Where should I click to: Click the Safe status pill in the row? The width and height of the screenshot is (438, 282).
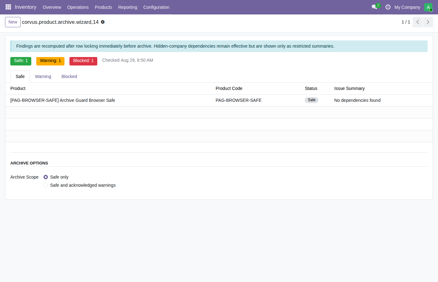[x=312, y=100]
